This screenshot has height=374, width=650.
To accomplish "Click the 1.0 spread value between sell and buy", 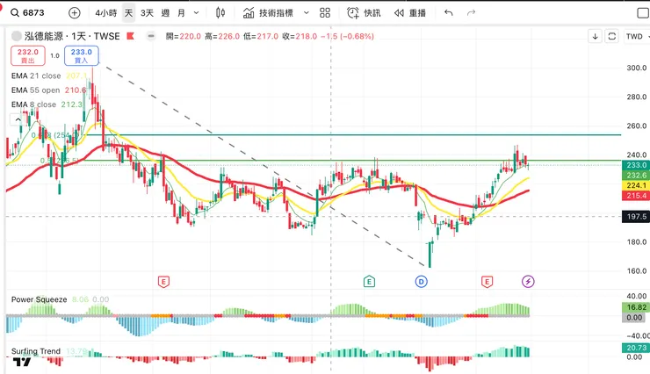I will 54,56.
